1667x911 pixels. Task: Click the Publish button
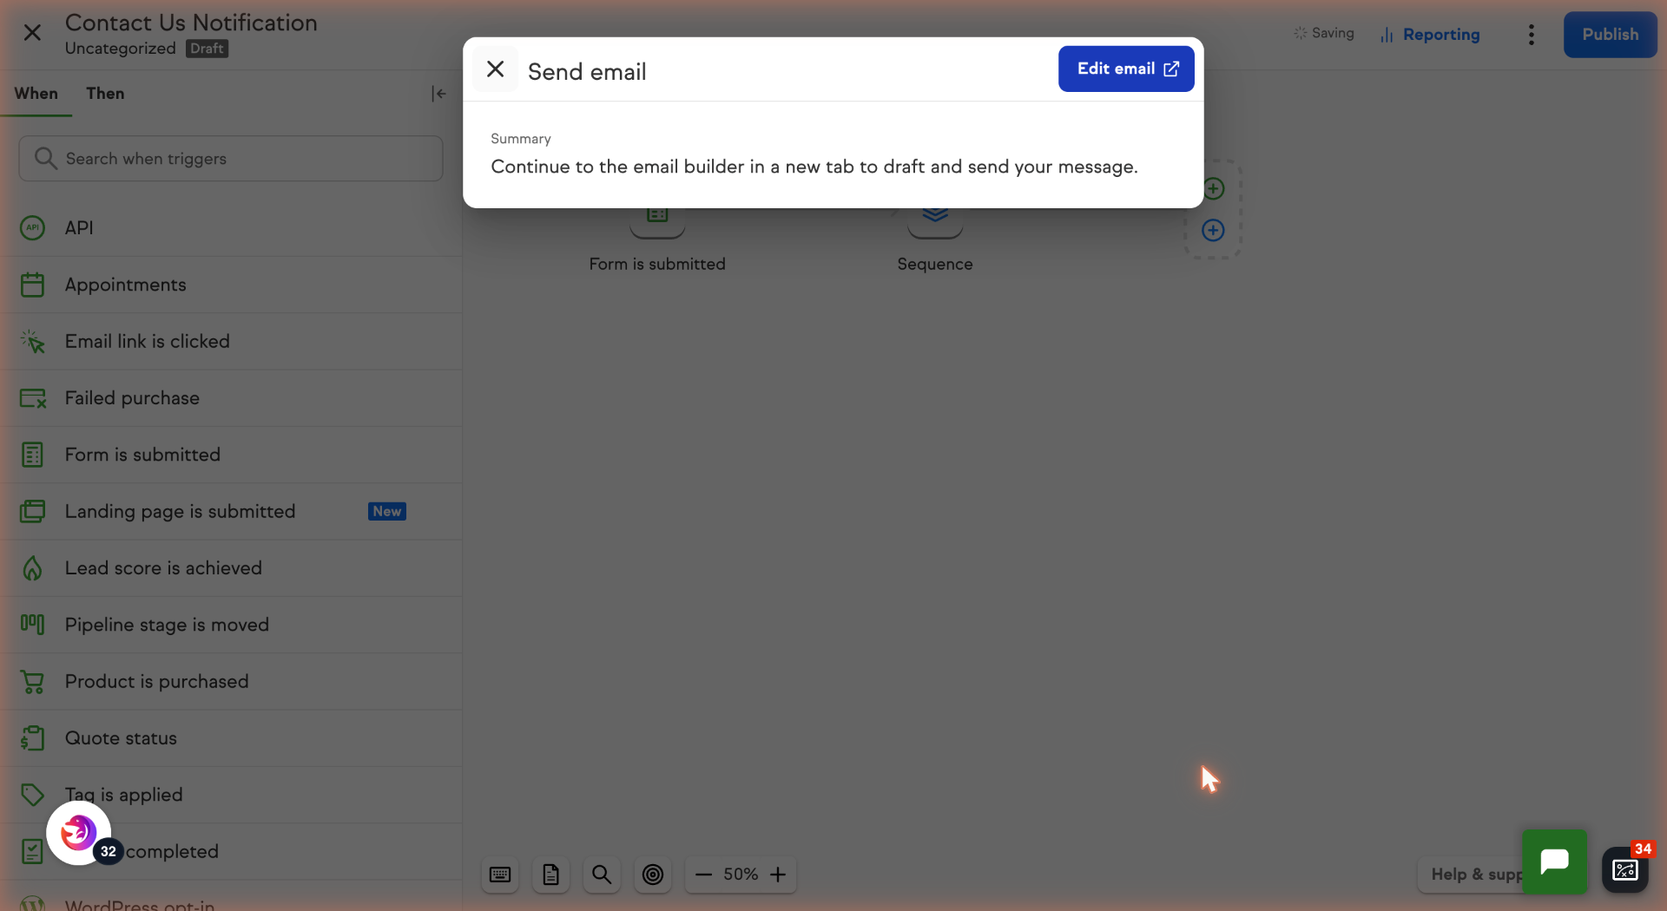(1610, 35)
